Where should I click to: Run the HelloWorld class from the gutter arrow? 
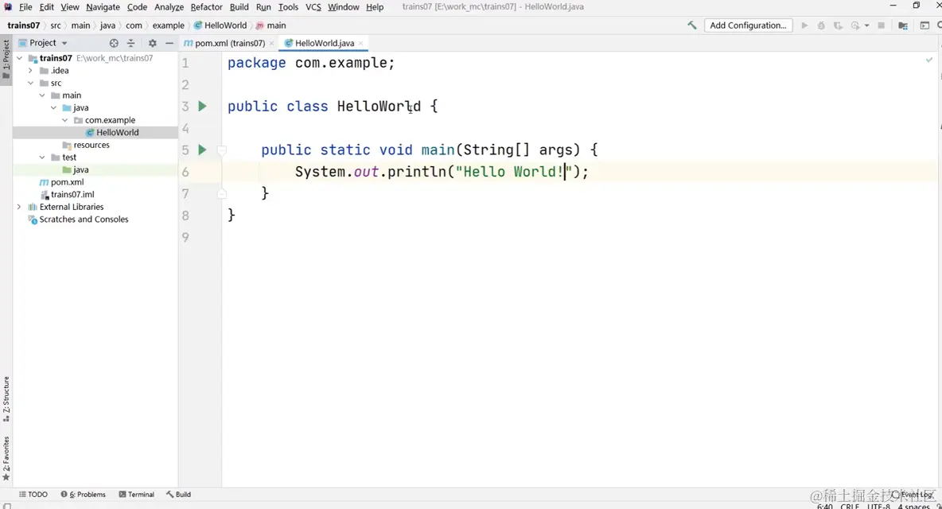click(x=202, y=107)
